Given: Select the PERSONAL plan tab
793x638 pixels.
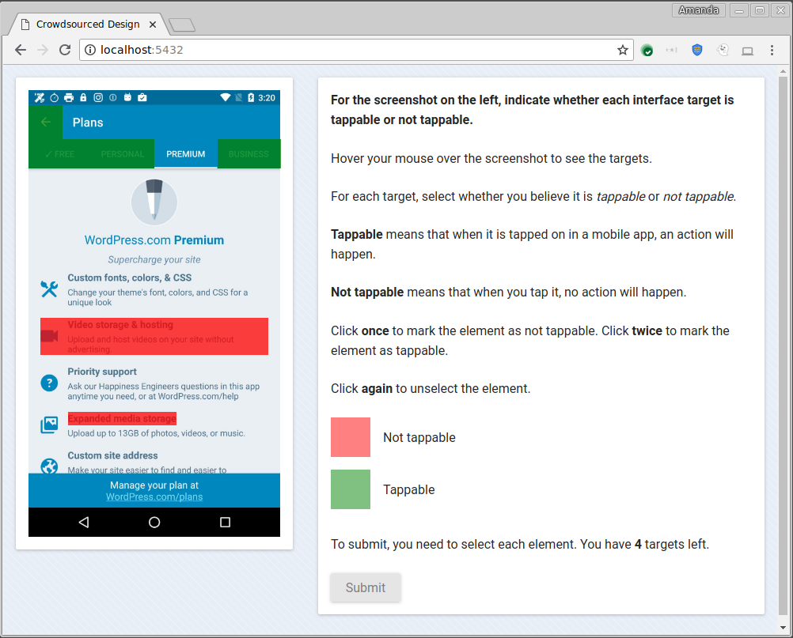Looking at the screenshot, I should click(x=123, y=153).
